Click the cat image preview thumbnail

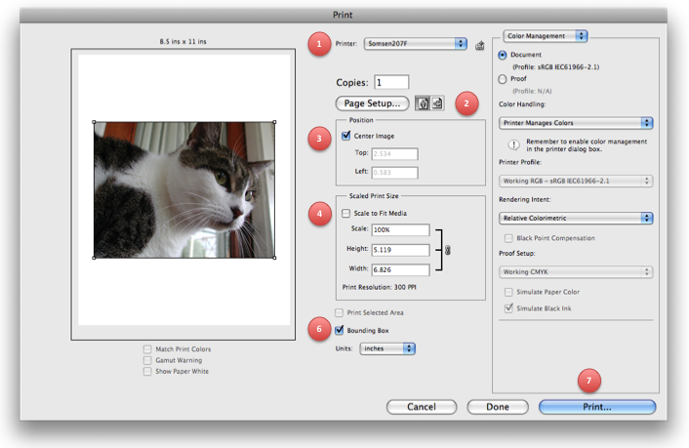pos(184,190)
